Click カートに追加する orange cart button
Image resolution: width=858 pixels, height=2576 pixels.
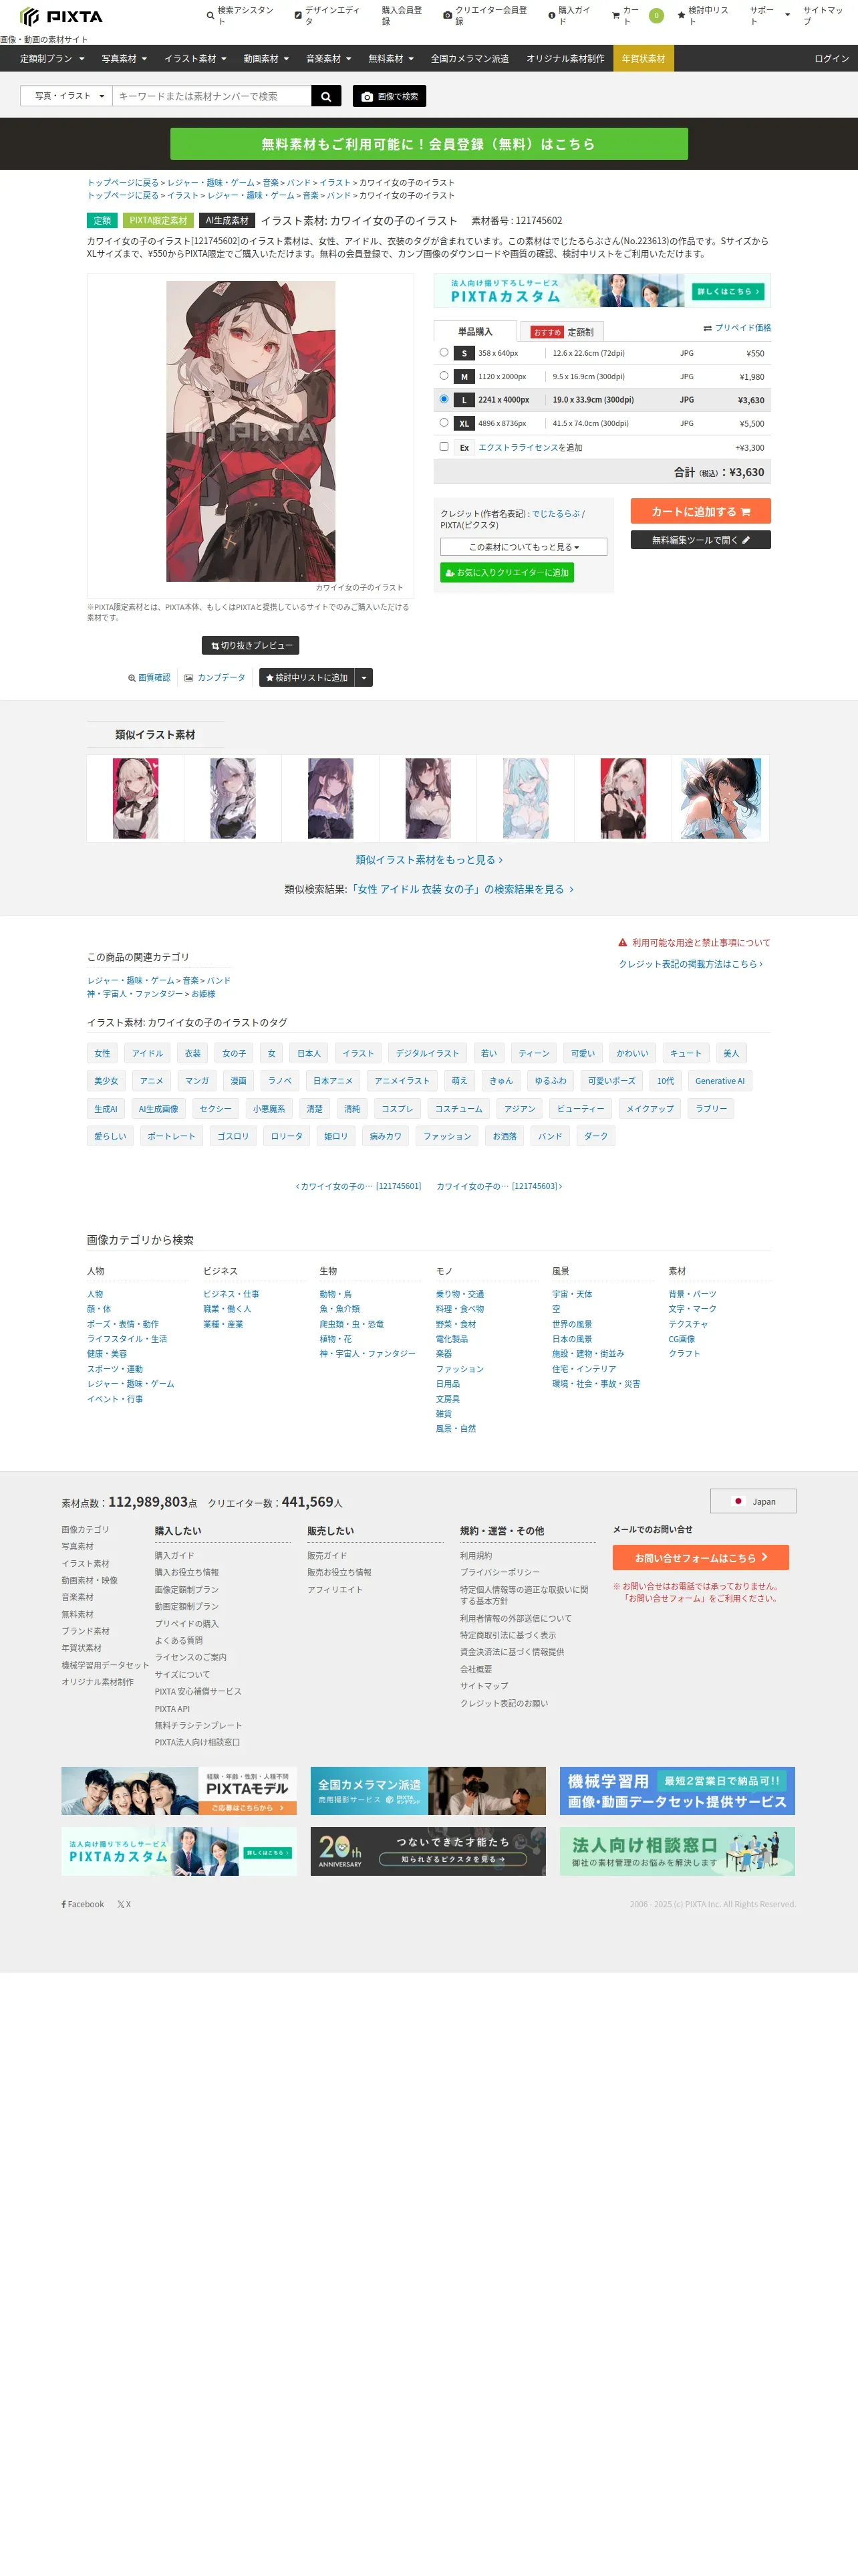click(x=700, y=511)
